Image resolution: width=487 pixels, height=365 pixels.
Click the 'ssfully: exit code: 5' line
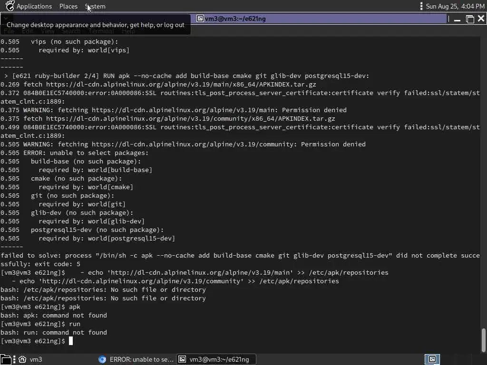click(40, 264)
